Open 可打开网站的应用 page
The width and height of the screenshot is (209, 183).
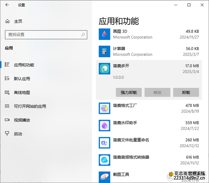click(x=30, y=106)
